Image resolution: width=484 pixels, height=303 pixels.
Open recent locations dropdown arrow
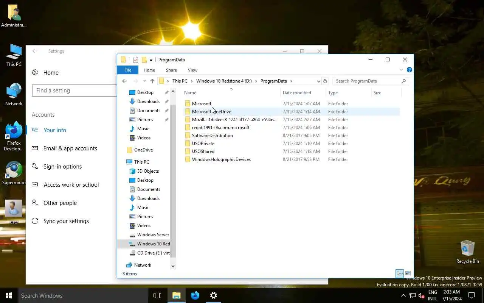(144, 81)
